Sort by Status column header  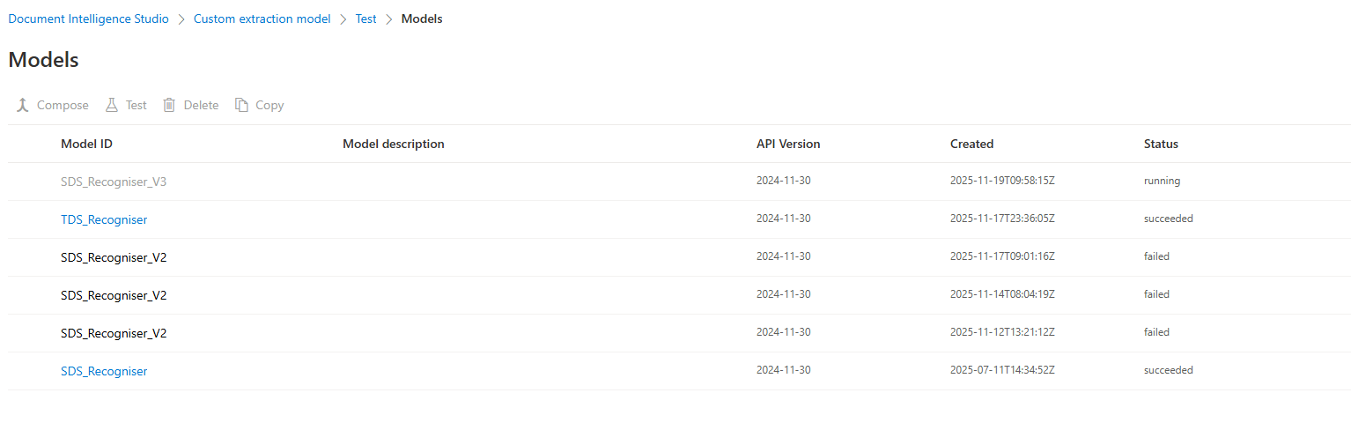point(1161,144)
